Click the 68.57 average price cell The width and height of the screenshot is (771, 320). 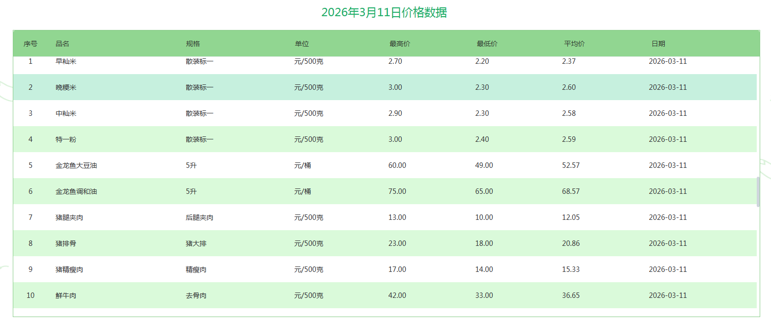click(x=571, y=191)
